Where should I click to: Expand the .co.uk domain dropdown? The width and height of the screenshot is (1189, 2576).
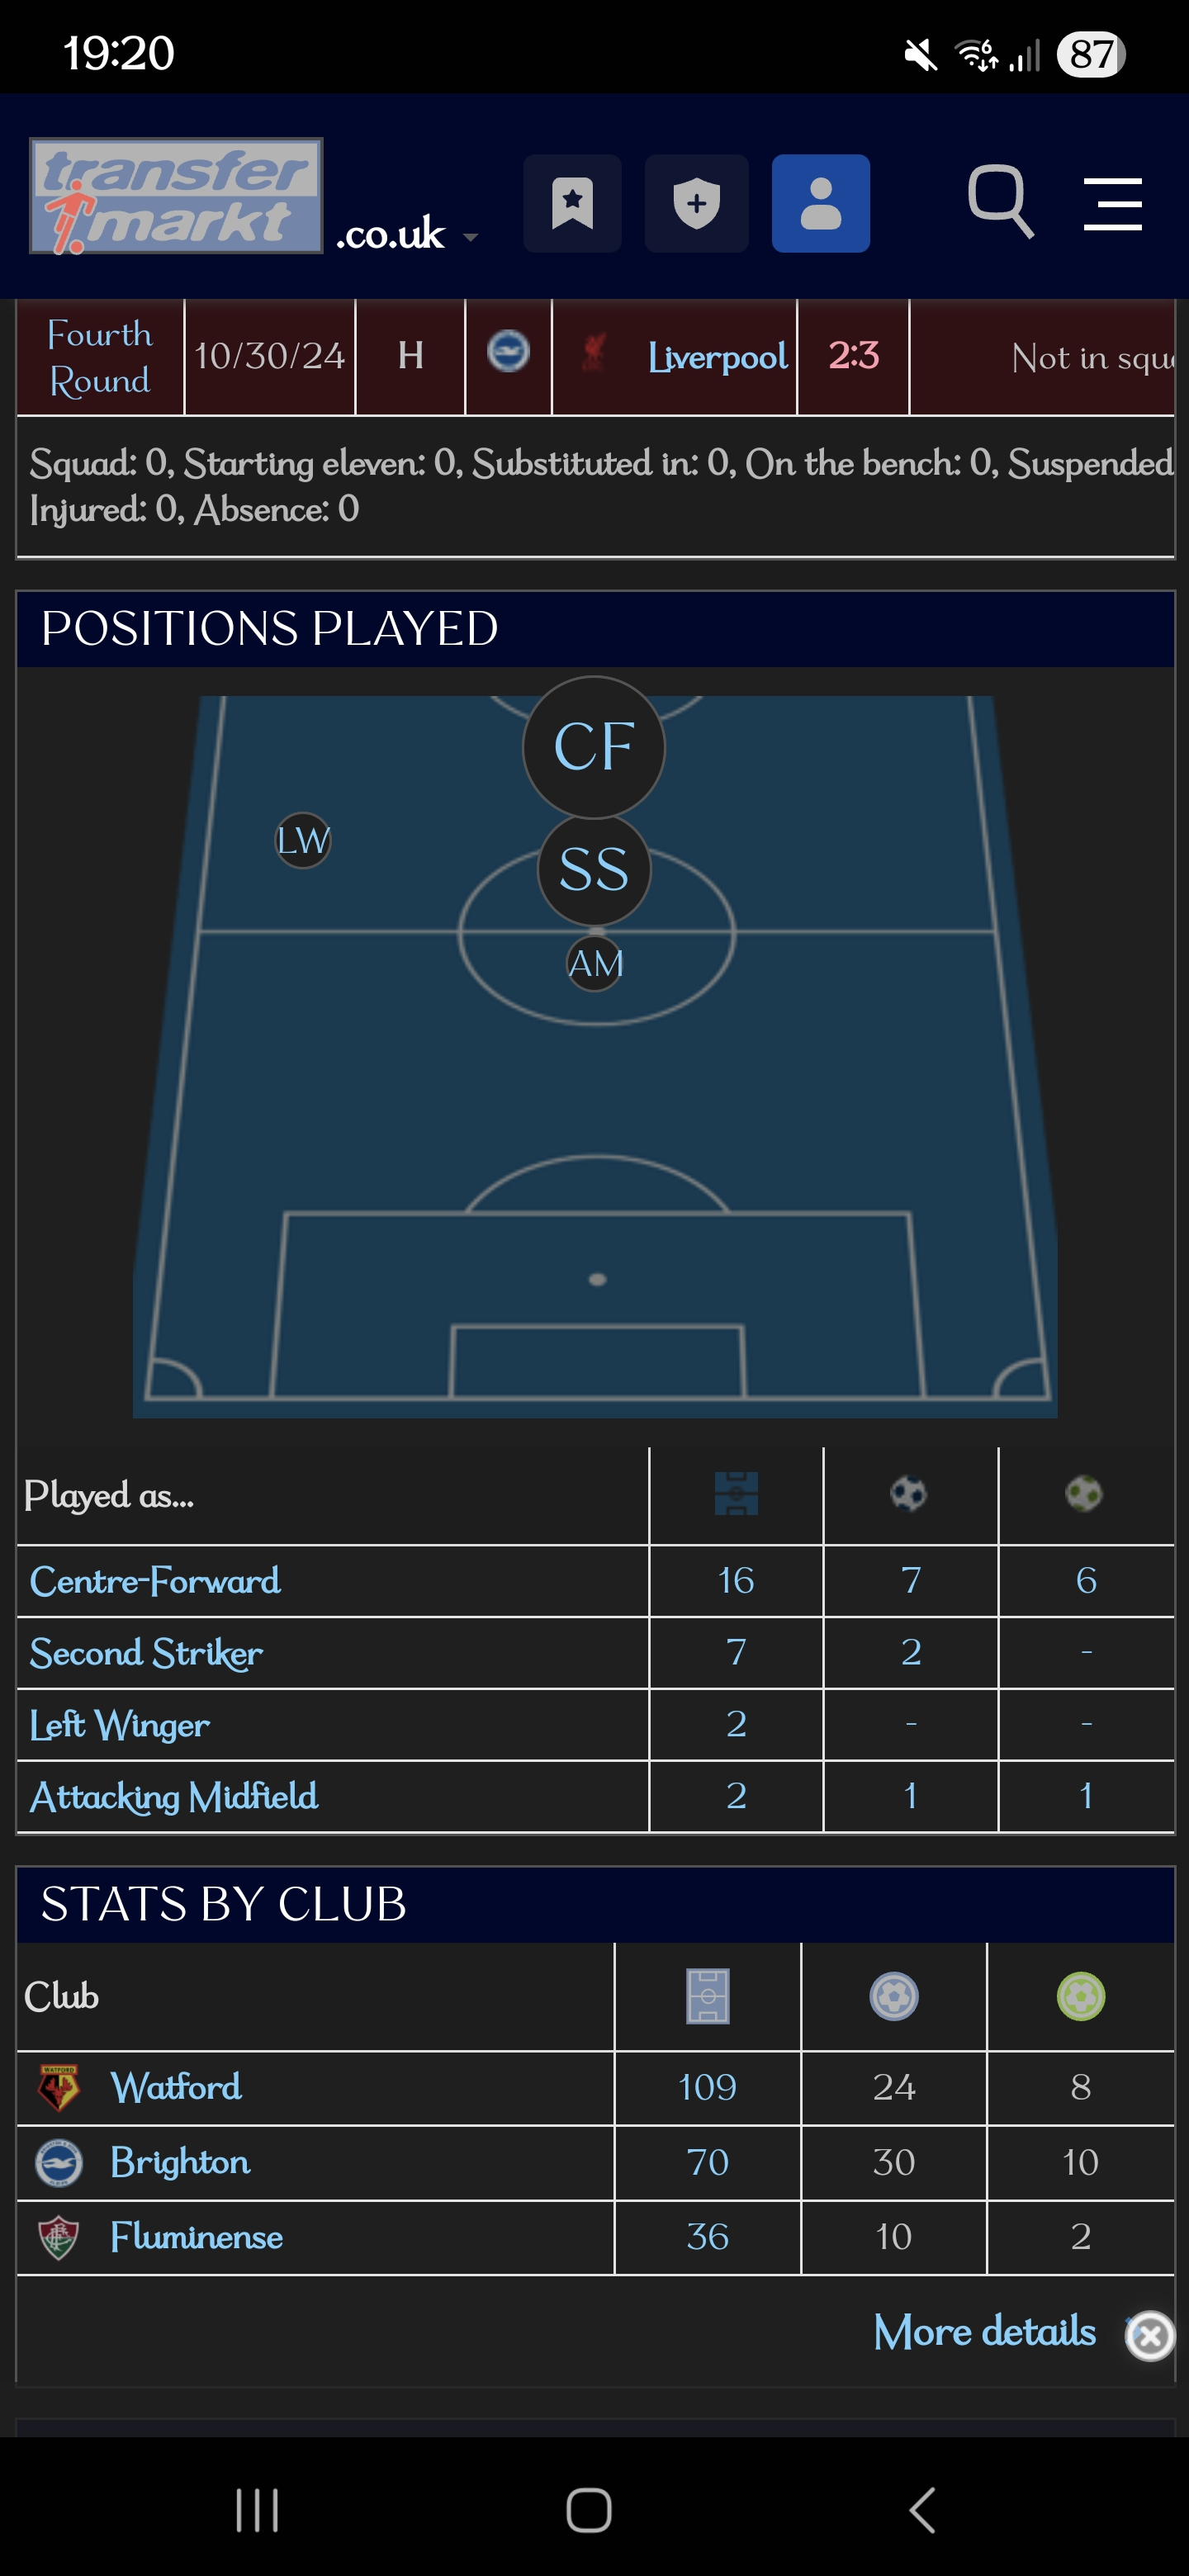pos(406,234)
